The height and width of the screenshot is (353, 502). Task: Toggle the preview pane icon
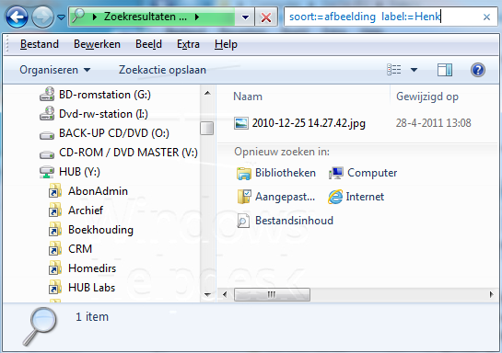[x=445, y=70]
